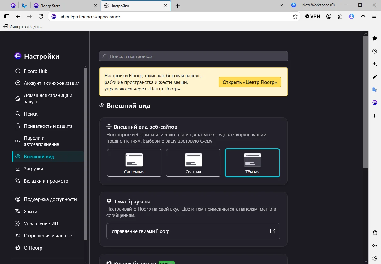This screenshot has width=381, height=264.
Task: Select Внешний вид settings category
Action: [x=48, y=157]
